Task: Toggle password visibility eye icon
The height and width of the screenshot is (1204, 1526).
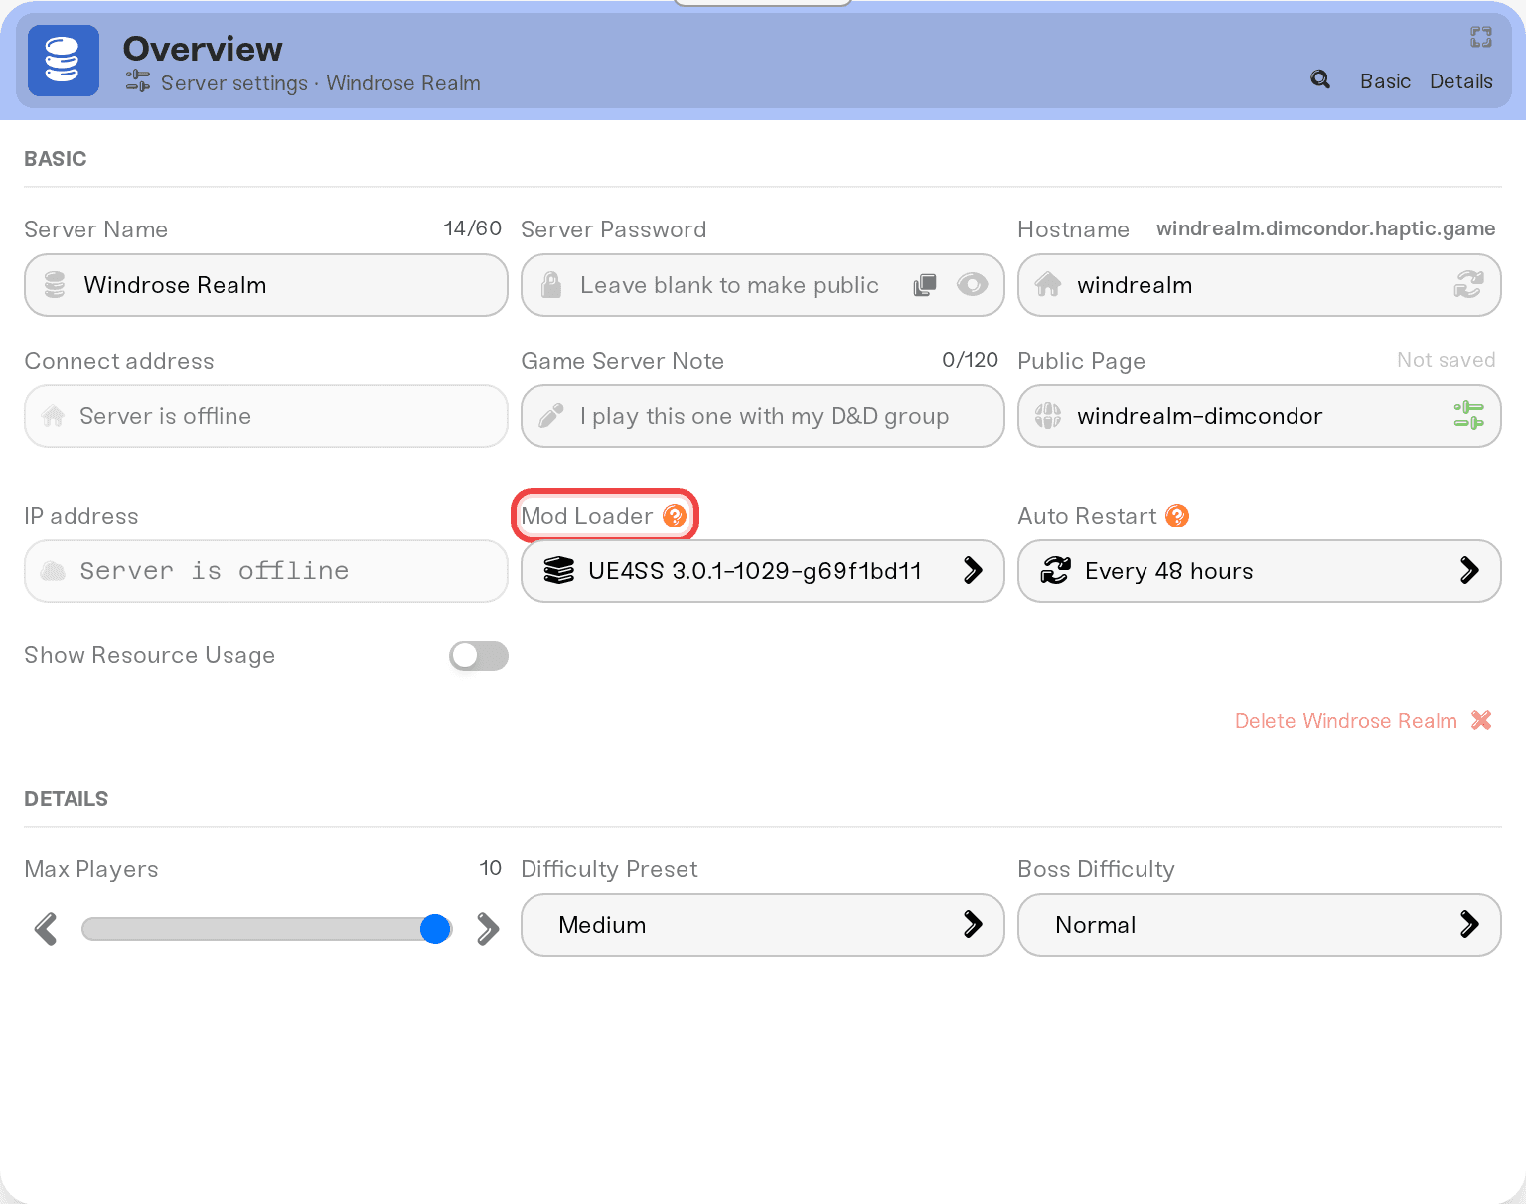Action: (x=972, y=285)
